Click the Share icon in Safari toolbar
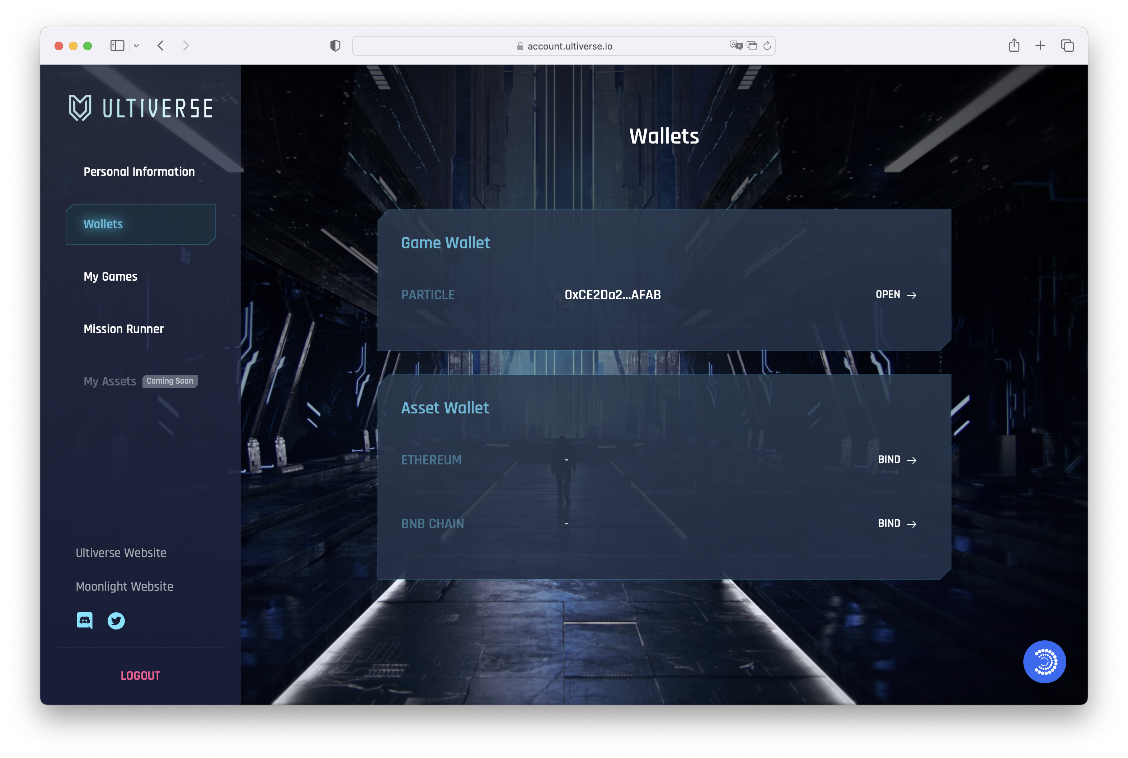The image size is (1128, 758). pyautogui.click(x=1014, y=46)
